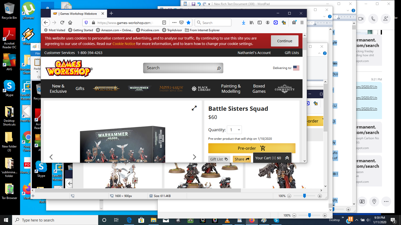
Task: Click Paint zoom out minus button
Action: tap(289, 196)
